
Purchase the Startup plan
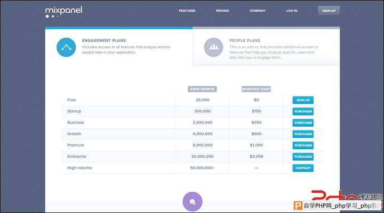coord(303,111)
